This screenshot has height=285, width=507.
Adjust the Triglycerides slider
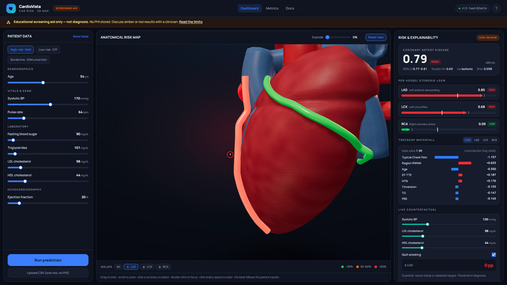[48, 154]
